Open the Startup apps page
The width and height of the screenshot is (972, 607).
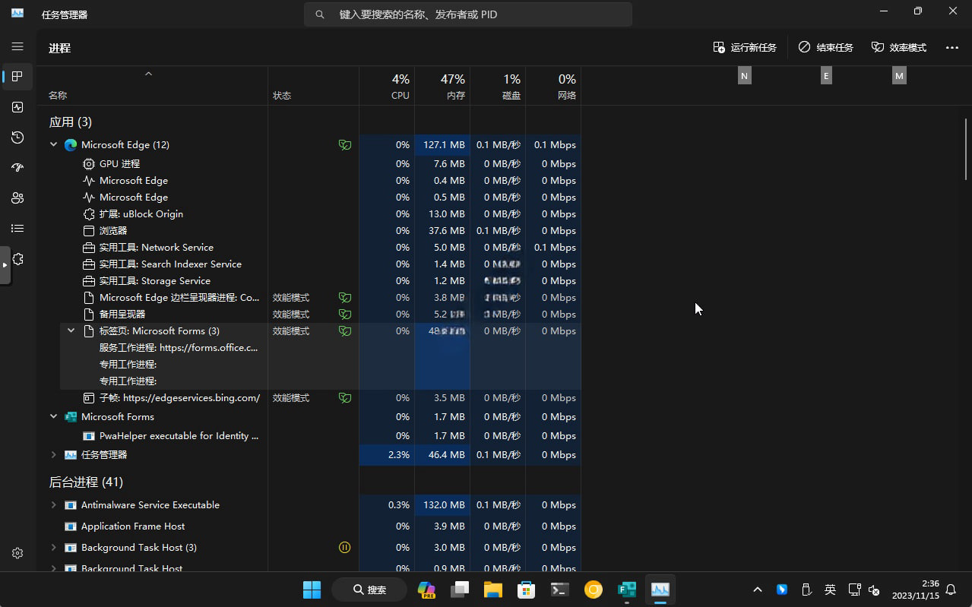click(17, 167)
